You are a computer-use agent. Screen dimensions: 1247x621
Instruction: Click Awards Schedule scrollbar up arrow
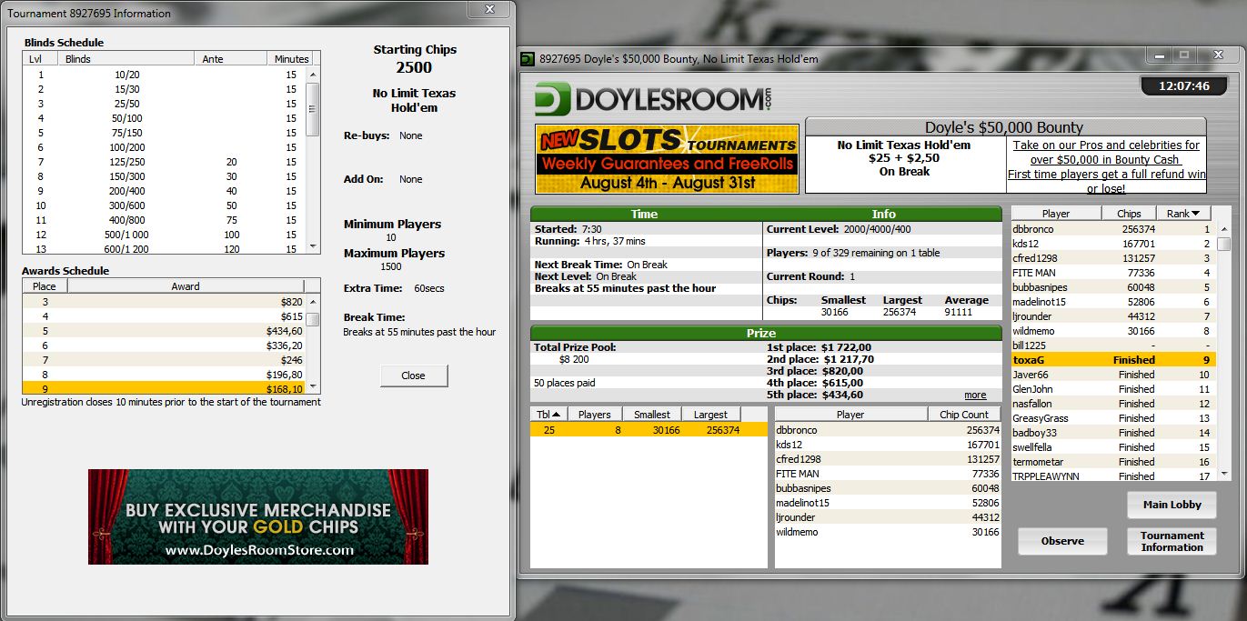[x=313, y=300]
